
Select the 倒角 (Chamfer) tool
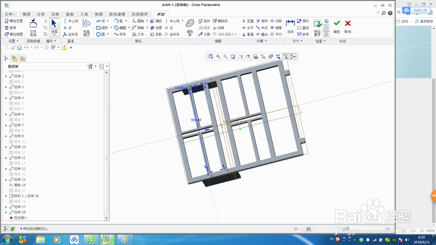pos(138,28)
